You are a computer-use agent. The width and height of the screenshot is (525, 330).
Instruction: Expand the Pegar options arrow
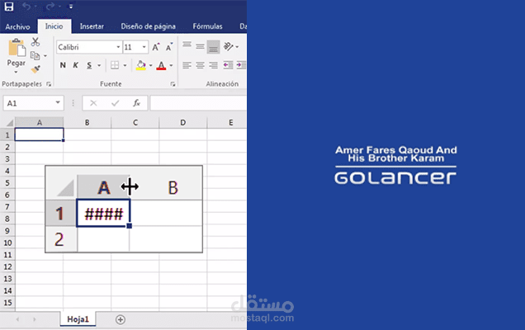[16, 72]
